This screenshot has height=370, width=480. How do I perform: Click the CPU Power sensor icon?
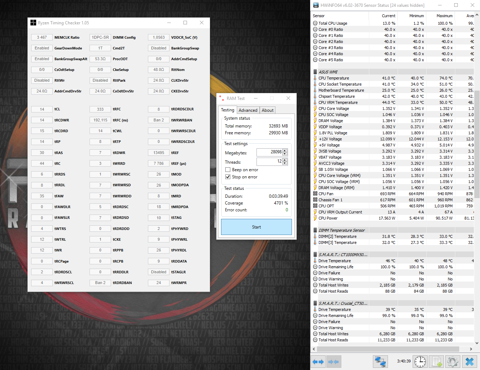(x=315, y=218)
